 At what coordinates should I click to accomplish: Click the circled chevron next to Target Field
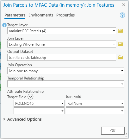(x=30, y=97)
